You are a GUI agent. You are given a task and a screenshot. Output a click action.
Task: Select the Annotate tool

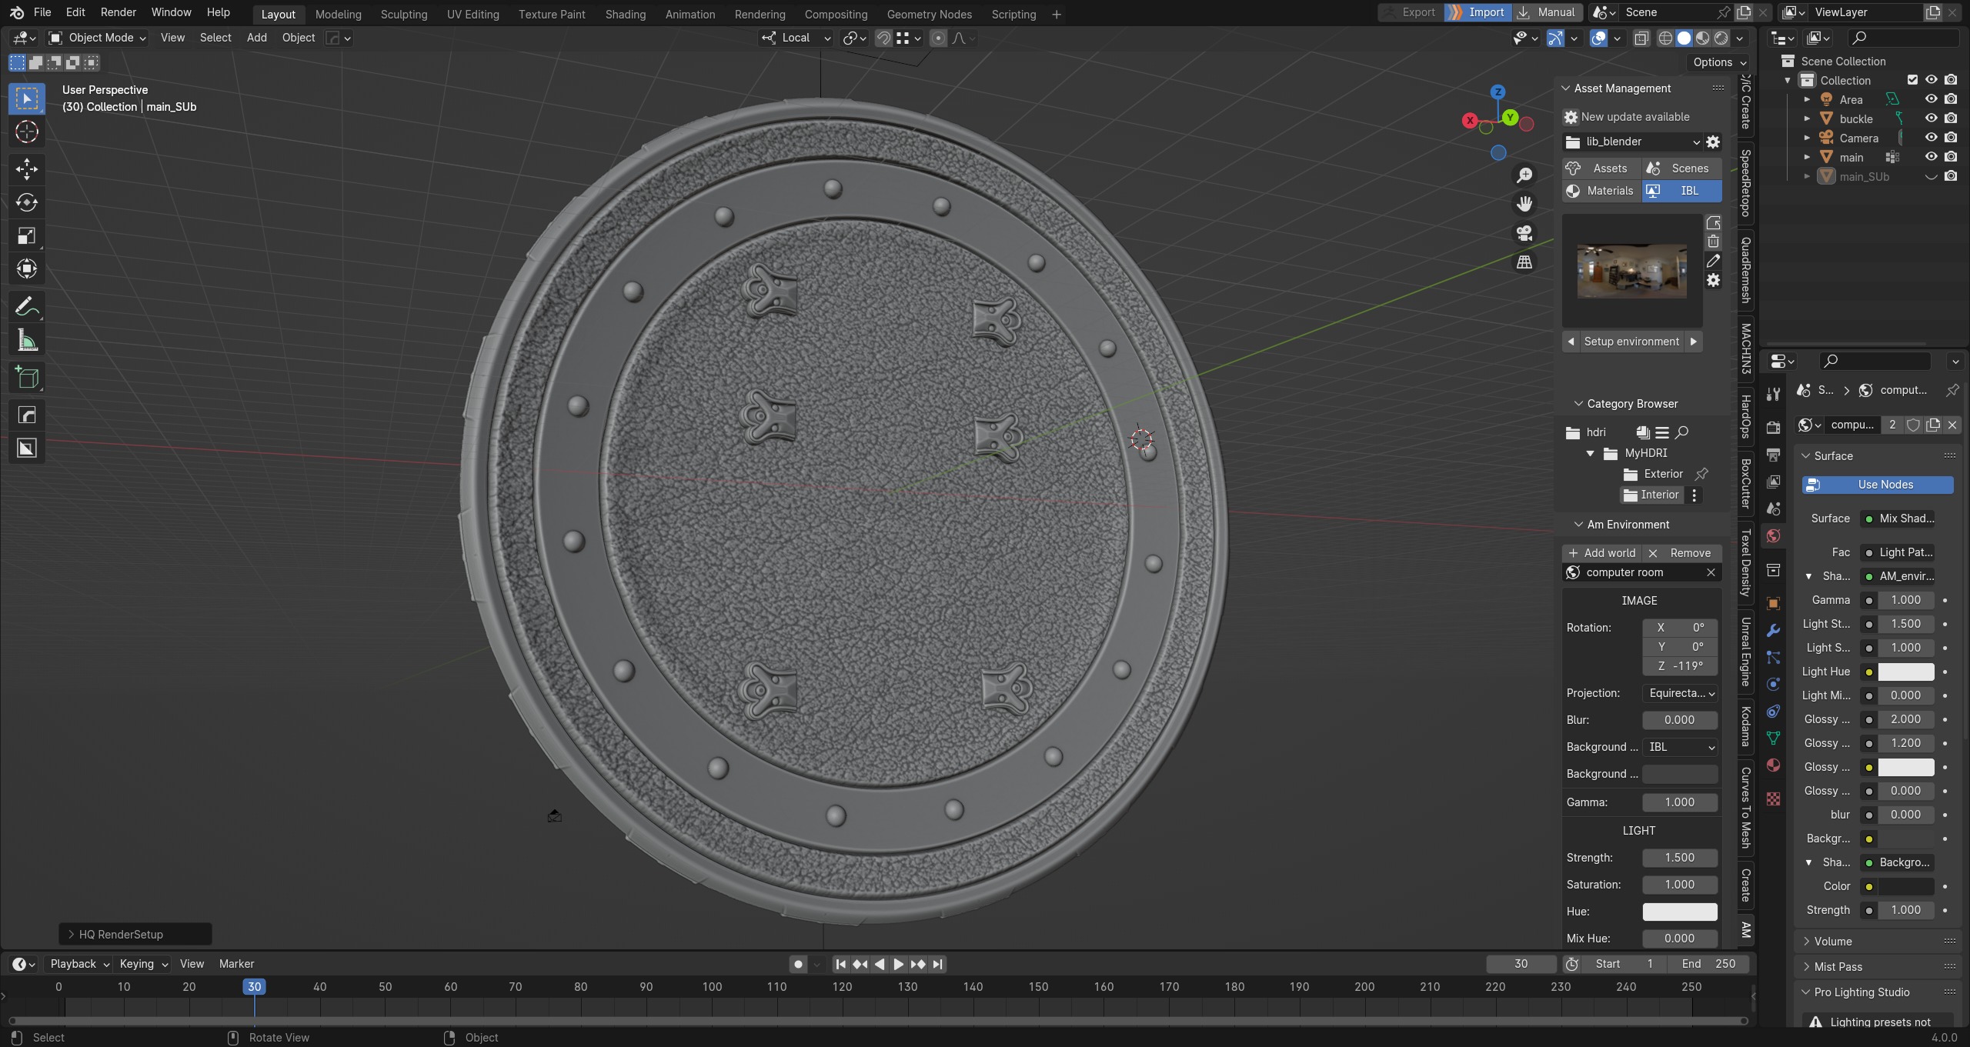coord(27,307)
